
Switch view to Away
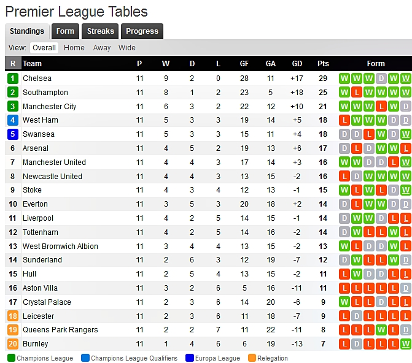click(102, 48)
